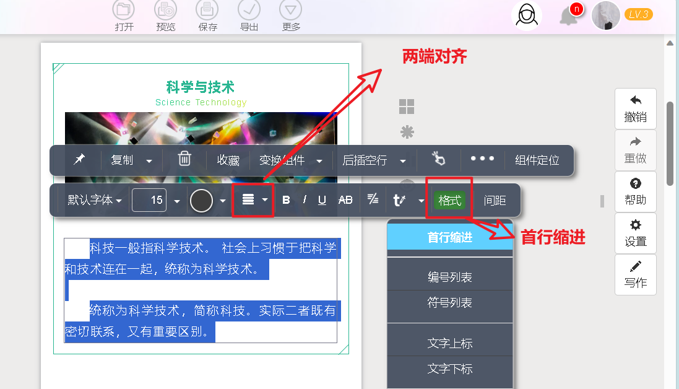
Task: Click the 导出 export icon
Action: point(249,9)
